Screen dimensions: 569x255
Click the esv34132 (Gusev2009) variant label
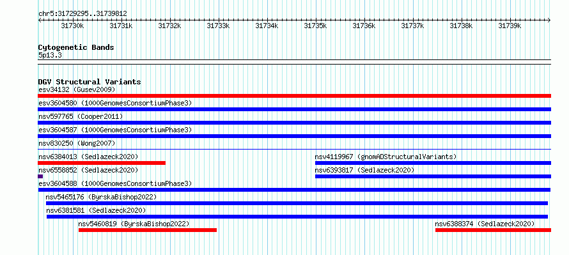coord(77,89)
